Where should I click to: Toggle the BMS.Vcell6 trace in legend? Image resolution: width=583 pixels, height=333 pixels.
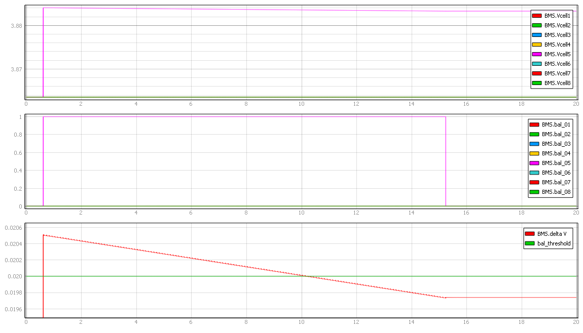(x=557, y=64)
